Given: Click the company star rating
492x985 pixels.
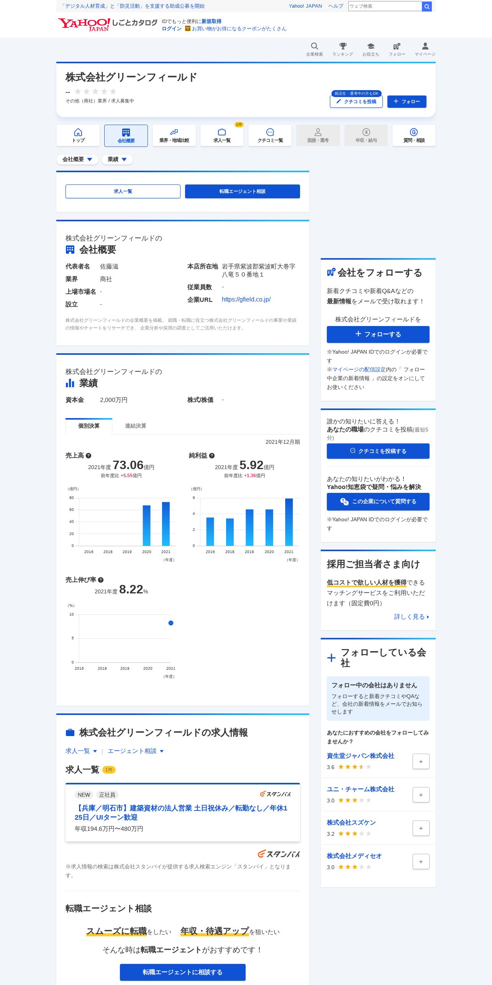Looking at the screenshot, I should [95, 92].
